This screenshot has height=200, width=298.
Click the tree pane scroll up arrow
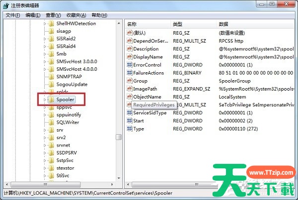pos(119,23)
